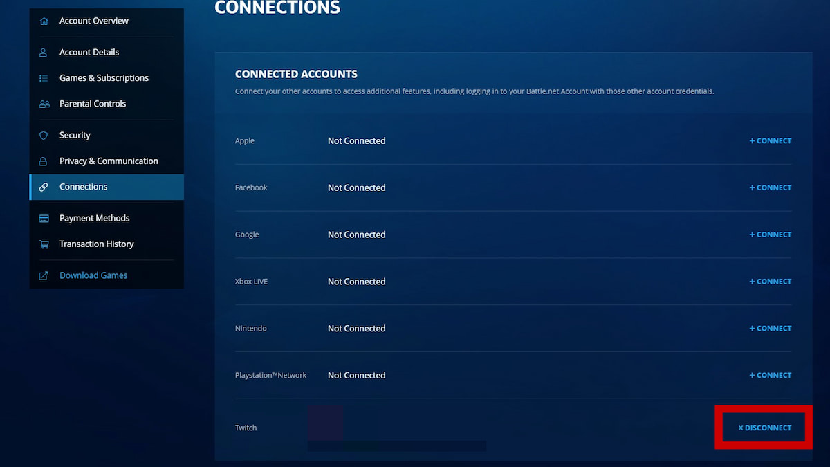Connect your Google account

[x=770, y=234]
